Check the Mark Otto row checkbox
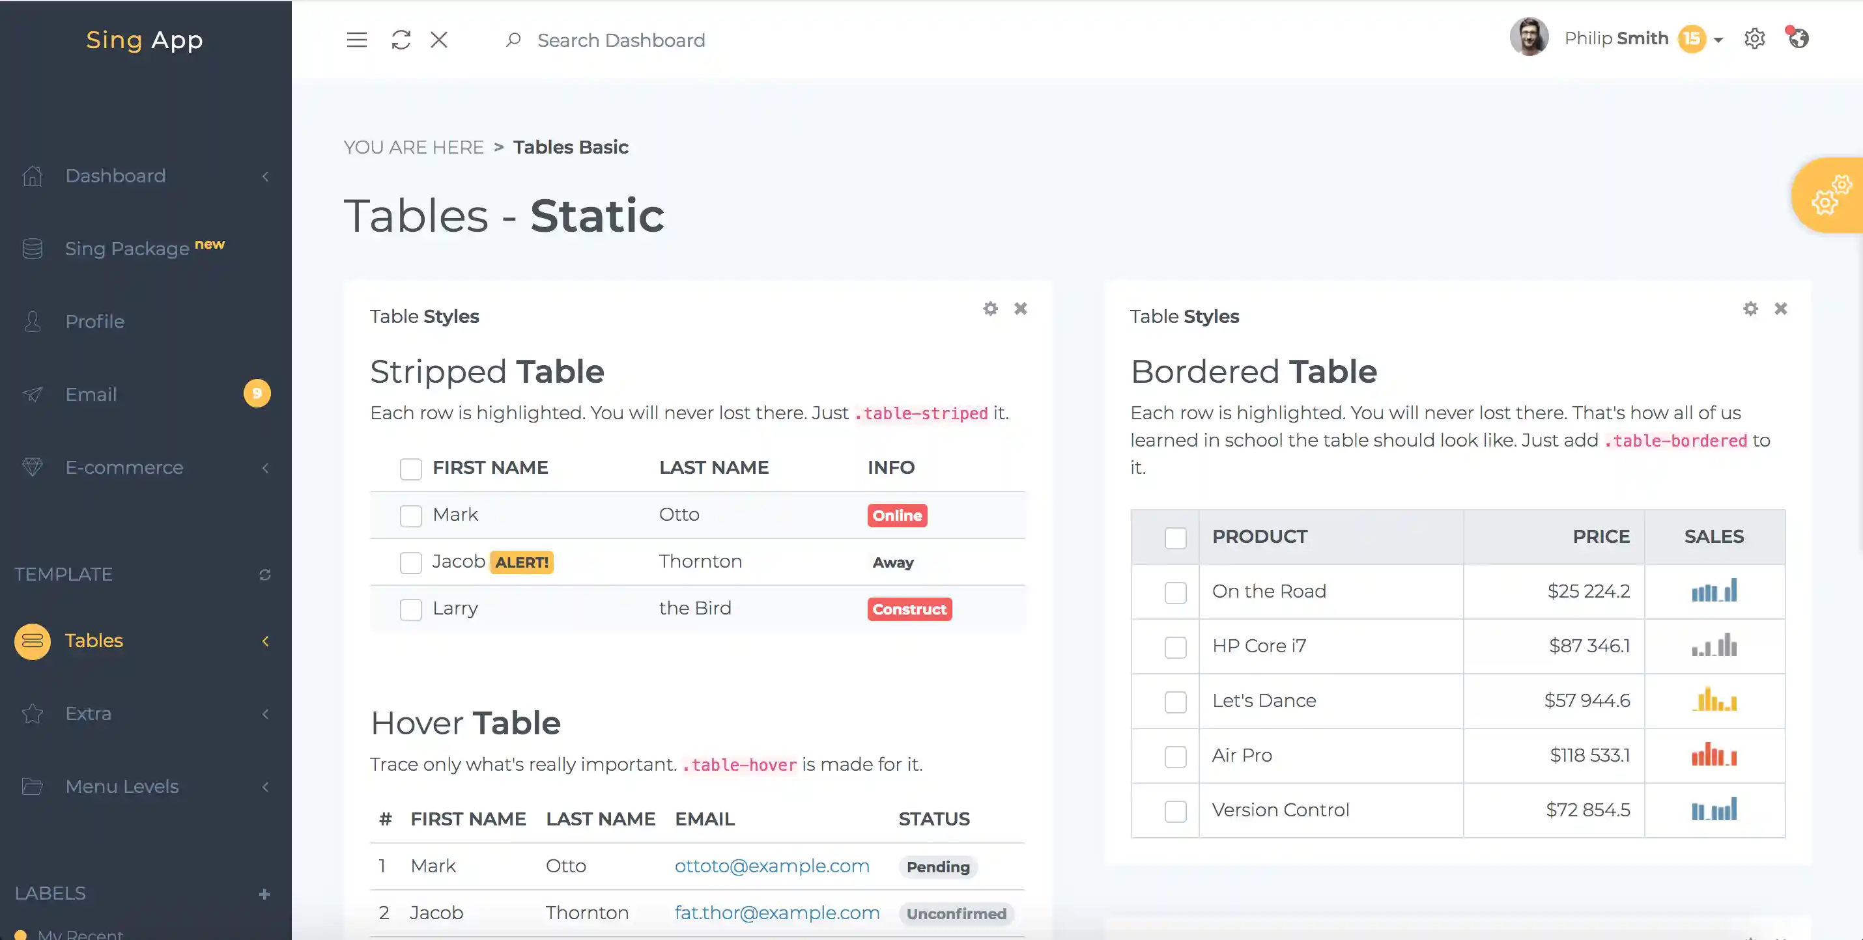1863x940 pixels. (x=411, y=516)
